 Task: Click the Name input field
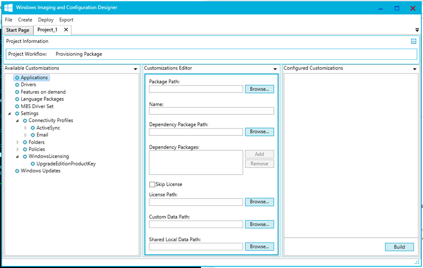(x=211, y=111)
